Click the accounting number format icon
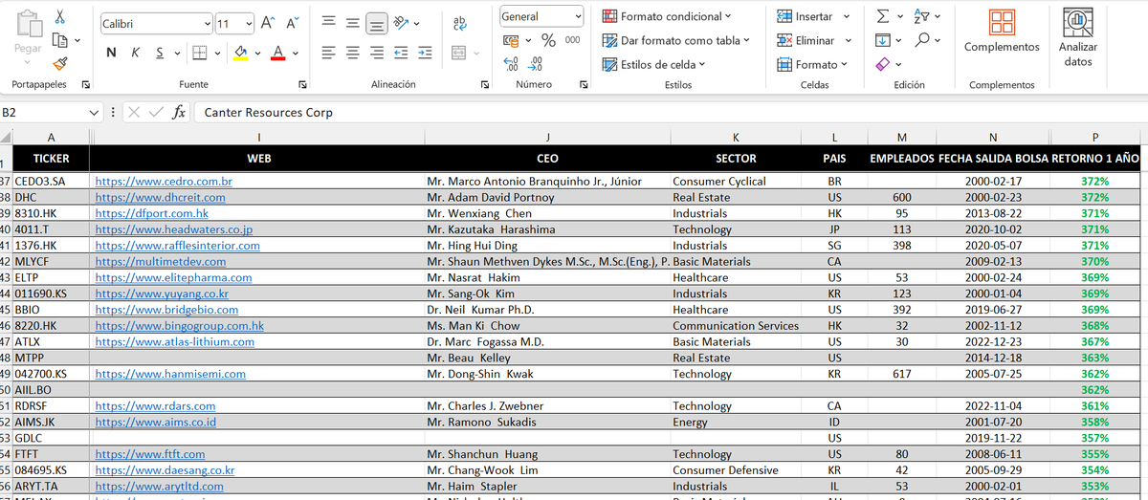The height and width of the screenshot is (500, 1148). (511, 40)
